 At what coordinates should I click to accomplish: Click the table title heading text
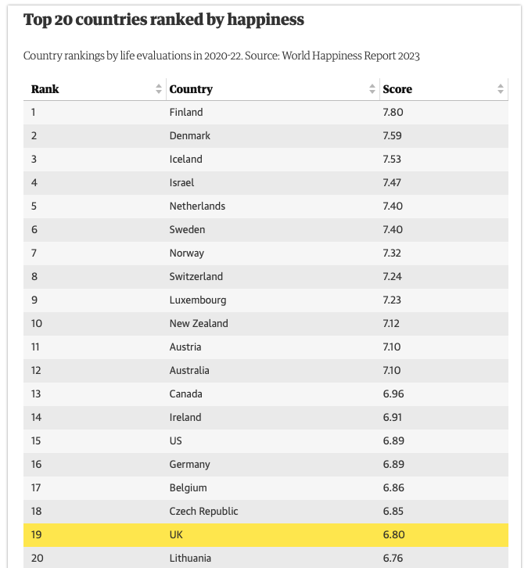point(163,20)
